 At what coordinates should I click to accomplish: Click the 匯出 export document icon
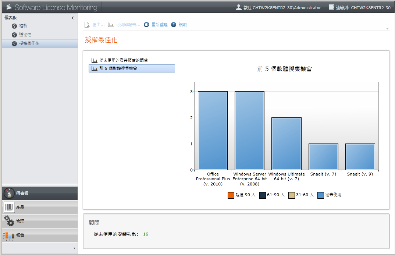(x=87, y=25)
